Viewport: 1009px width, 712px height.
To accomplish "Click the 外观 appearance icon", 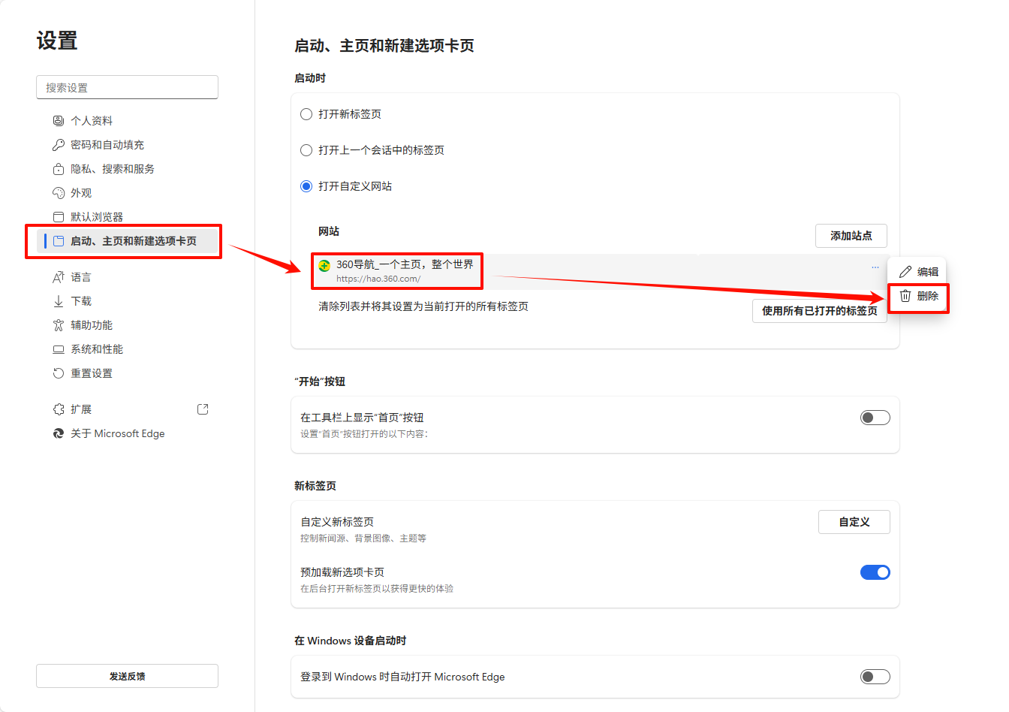I will pos(58,192).
